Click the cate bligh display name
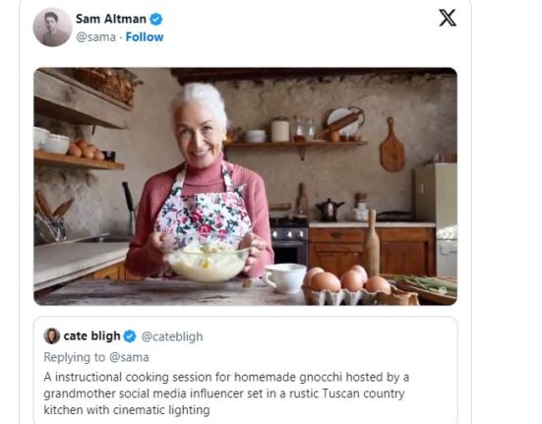The height and width of the screenshot is (424, 542). (91, 335)
